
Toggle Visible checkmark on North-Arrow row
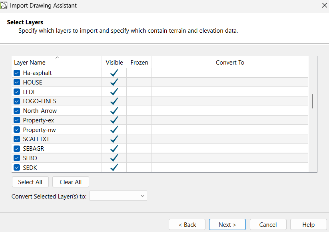[114, 110]
